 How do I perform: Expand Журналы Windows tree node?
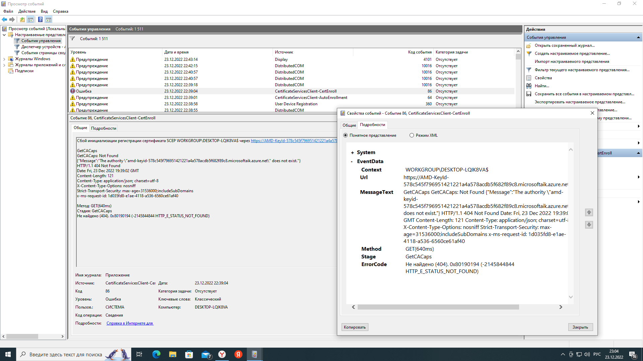point(4,59)
